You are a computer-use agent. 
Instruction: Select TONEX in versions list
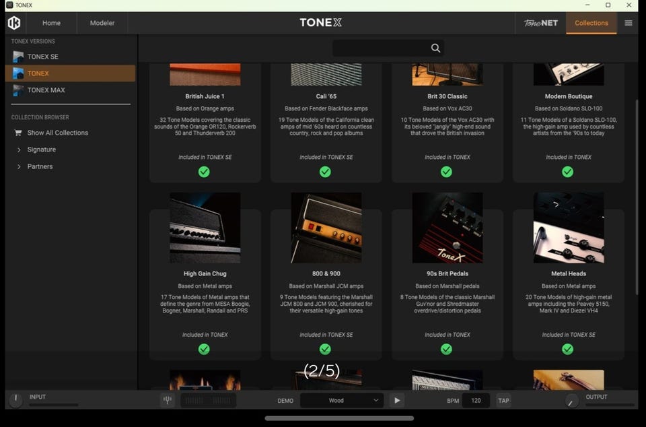71,73
